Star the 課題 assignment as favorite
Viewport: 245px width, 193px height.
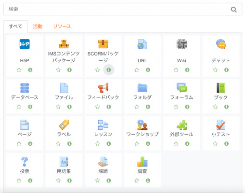[97, 180]
